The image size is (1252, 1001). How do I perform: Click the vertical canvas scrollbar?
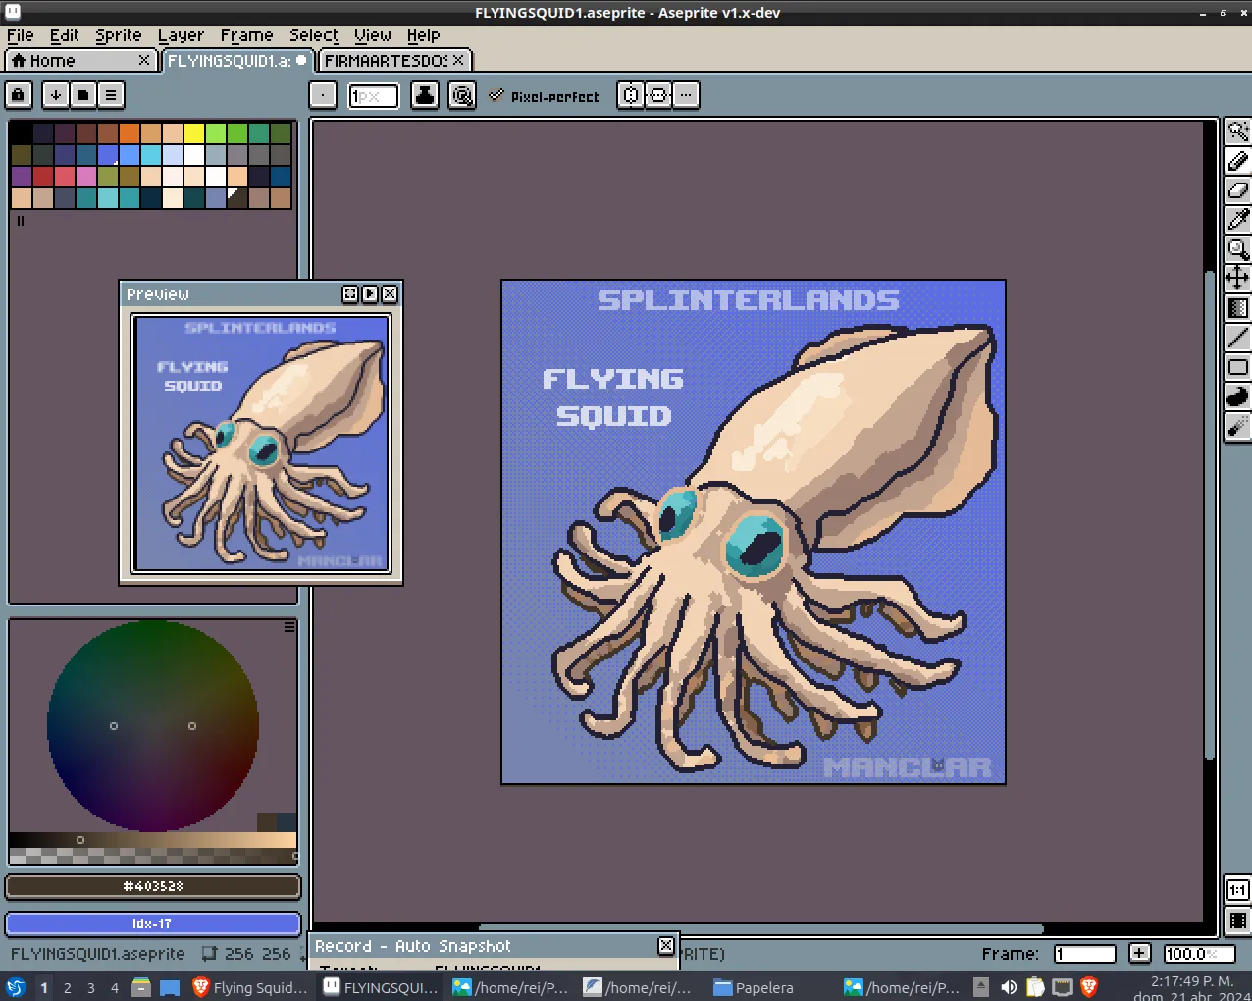1210,513
